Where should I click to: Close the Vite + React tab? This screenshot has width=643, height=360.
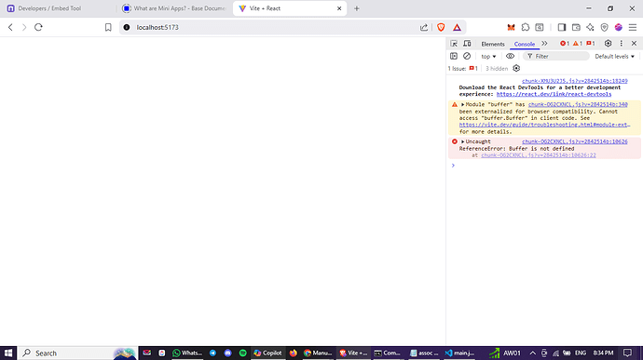point(339,8)
